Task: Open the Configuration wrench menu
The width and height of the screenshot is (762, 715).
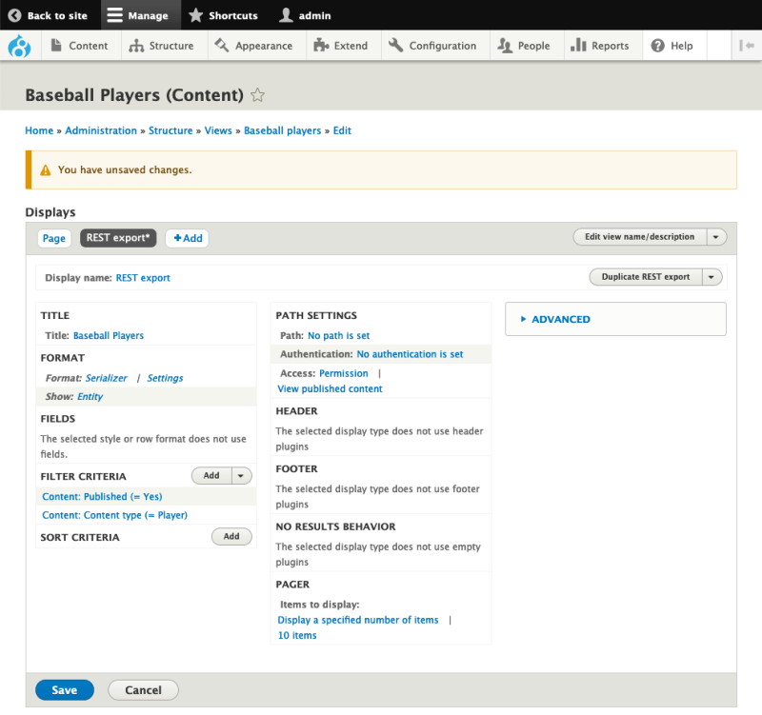Action: [x=432, y=46]
